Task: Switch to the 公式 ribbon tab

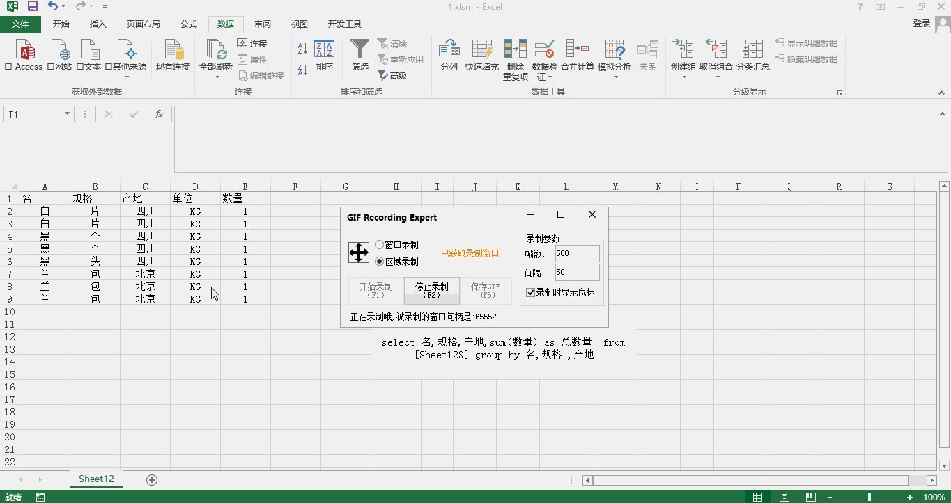Action: tap(189, 24)
